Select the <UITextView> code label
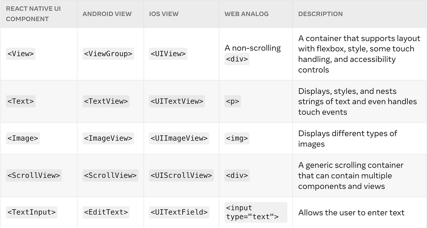Viewport: 427px width, 228px height. (x=177, y=101)
